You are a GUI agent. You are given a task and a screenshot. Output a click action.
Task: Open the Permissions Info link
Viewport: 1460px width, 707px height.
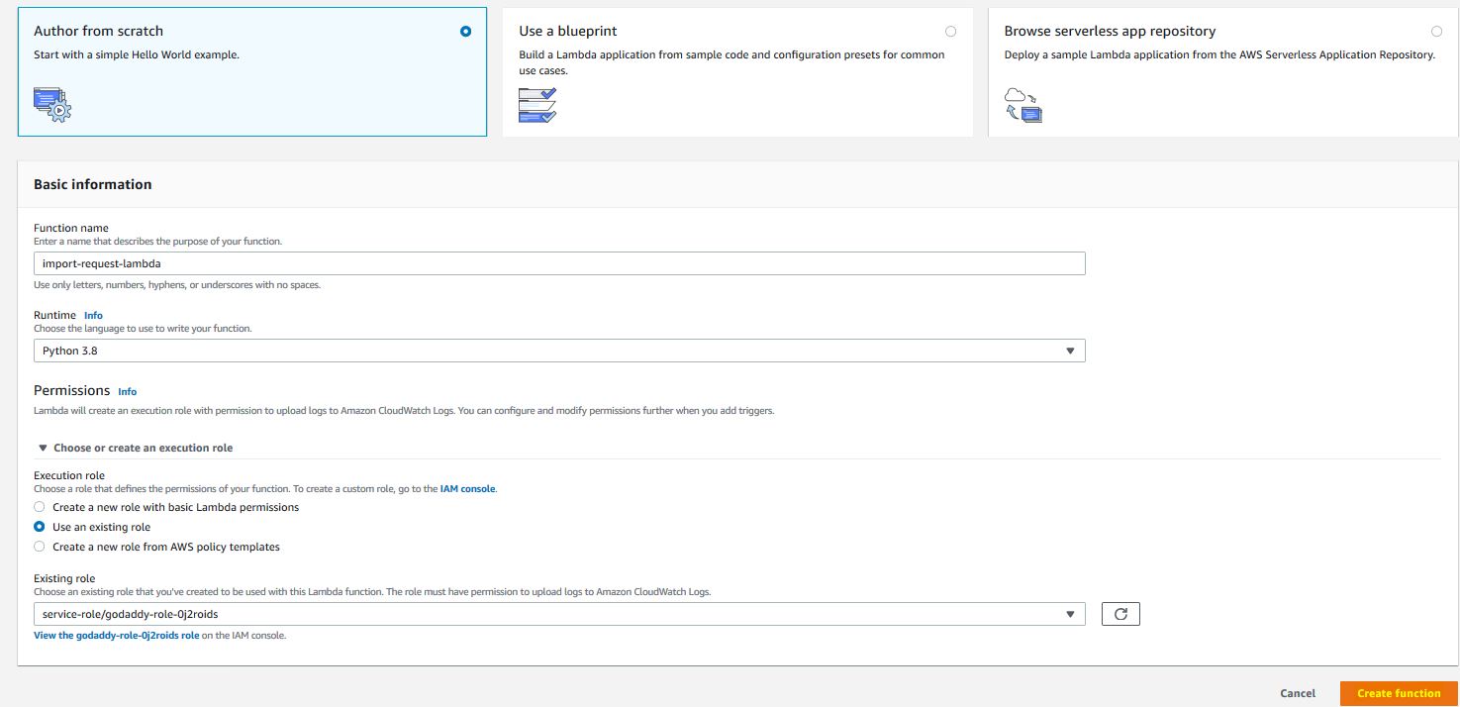(127, 391)
